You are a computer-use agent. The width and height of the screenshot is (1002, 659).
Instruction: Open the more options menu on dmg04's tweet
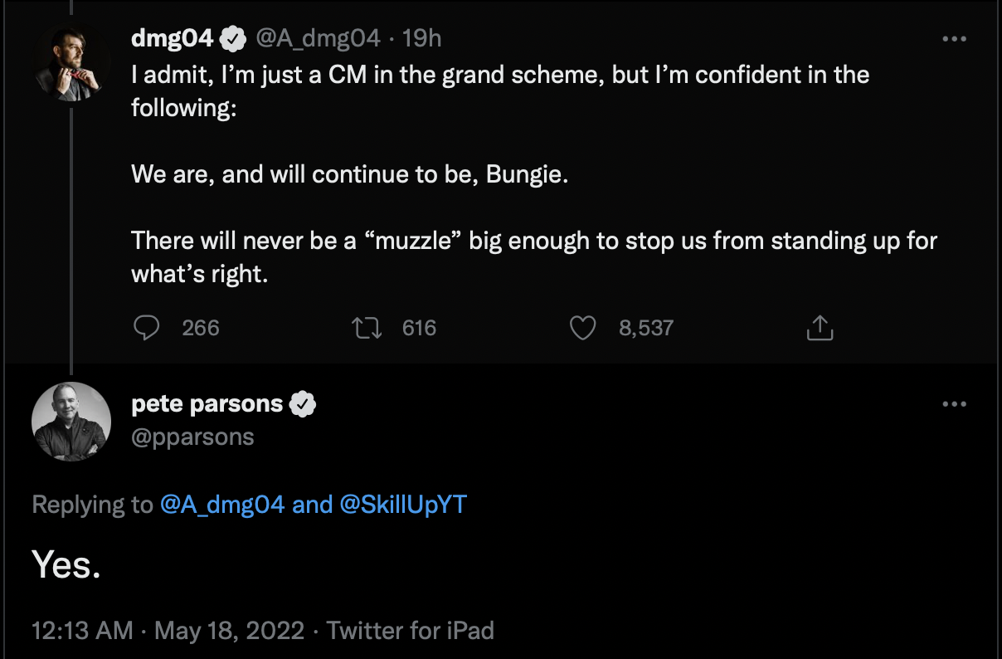pyautogui.click(x=955, y=38)
